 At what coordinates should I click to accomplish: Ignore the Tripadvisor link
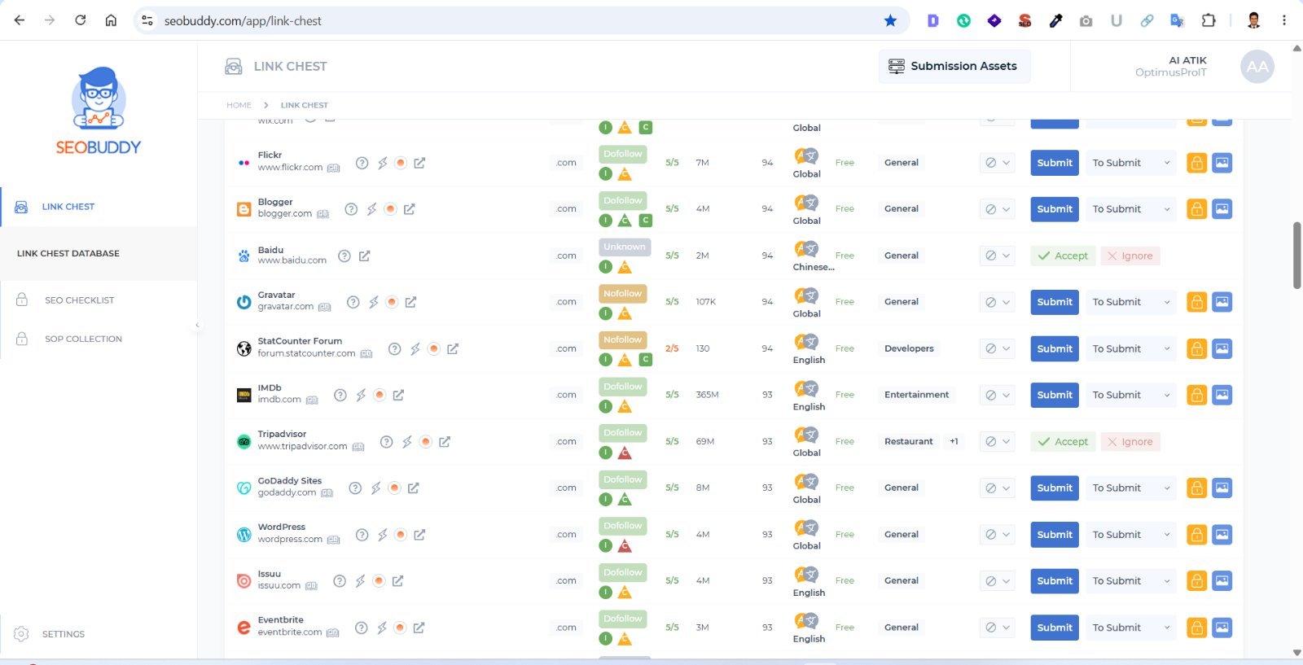[1130, 442]
